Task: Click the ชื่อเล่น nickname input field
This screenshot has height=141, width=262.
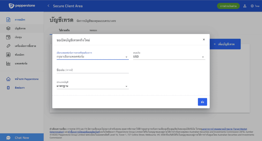Action: 92,70
